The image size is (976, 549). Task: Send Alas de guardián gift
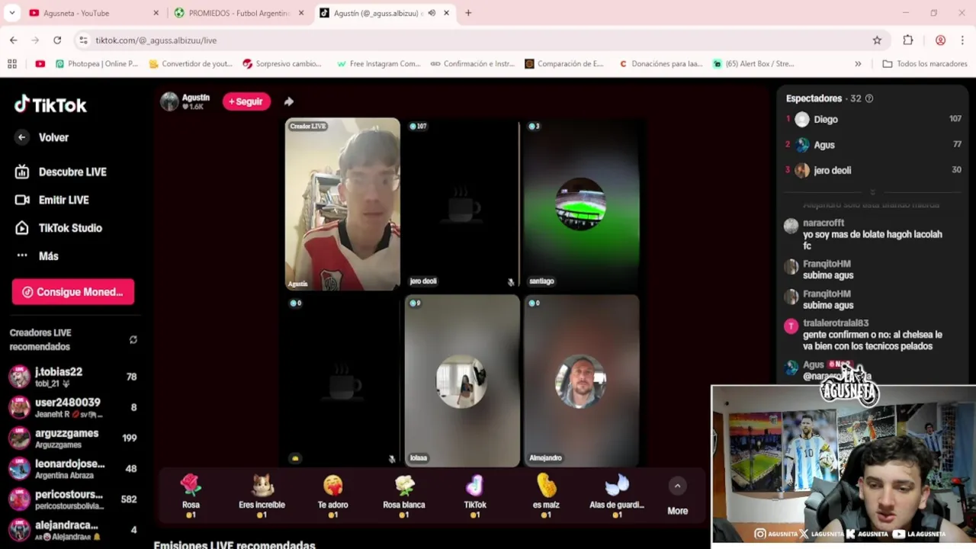pyautogui.click(x=617, y=496)
